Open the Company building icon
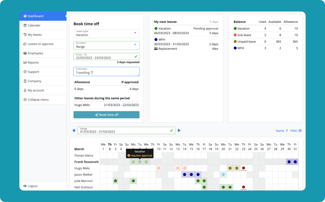The width and height of the screenshot is (325, 202). [x=25, y=81]
